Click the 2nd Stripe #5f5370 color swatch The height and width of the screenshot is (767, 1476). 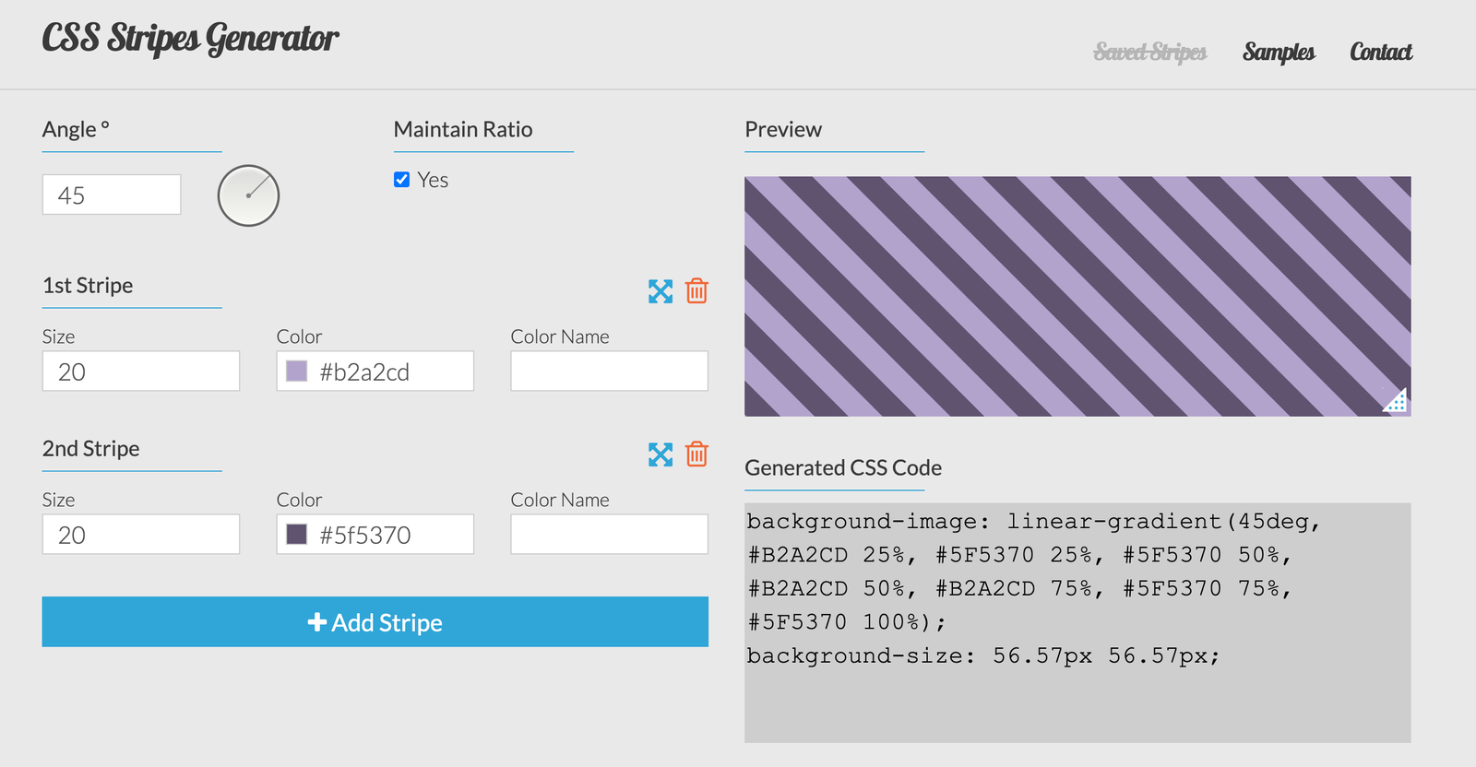tap(297, 535)
